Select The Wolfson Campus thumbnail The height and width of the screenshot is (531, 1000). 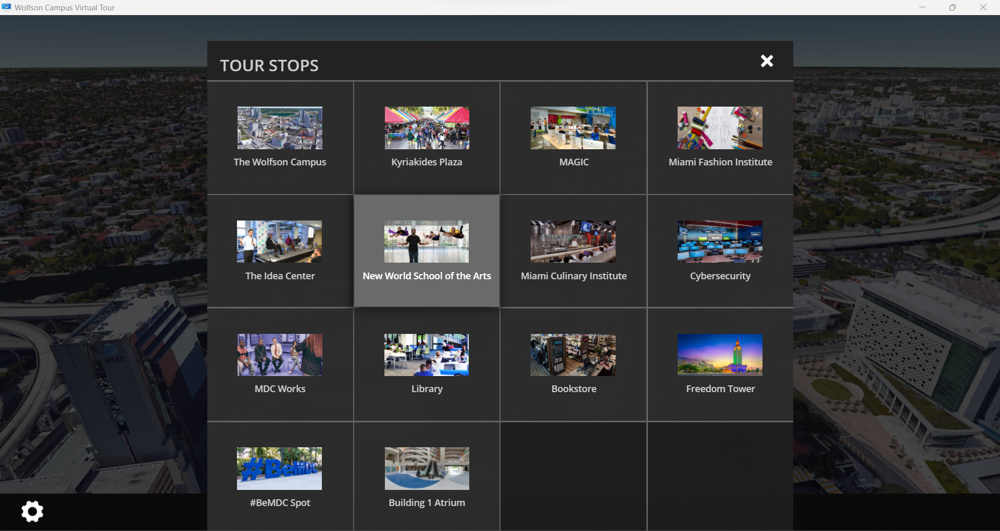click(280, 128)
